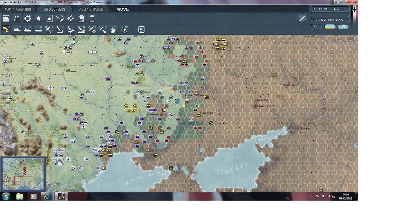The height and width of the screenshot is (223, 398).
Task: Click the Karkinitsky Bay label on map
Action: coord(146,178)
